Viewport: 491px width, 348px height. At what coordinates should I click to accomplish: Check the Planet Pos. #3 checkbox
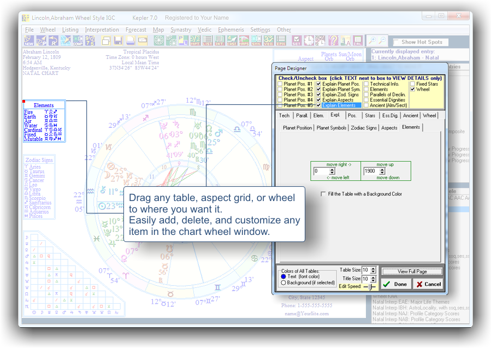(280, 95)
